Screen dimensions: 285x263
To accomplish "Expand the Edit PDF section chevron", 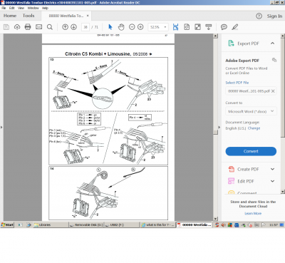I will (272, 181).
